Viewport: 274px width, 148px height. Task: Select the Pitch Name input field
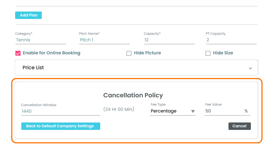point(104,40)
